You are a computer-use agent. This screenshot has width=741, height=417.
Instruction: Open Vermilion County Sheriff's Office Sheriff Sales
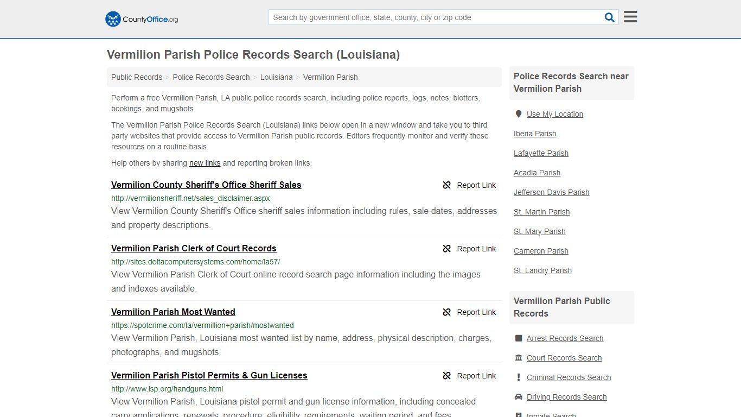206,185
